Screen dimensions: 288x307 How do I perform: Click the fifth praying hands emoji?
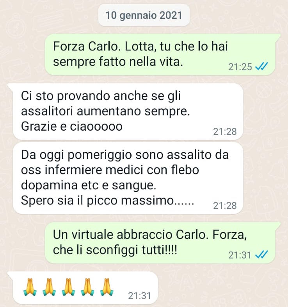click(107, 287)
